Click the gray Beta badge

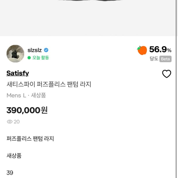[165, 59]
